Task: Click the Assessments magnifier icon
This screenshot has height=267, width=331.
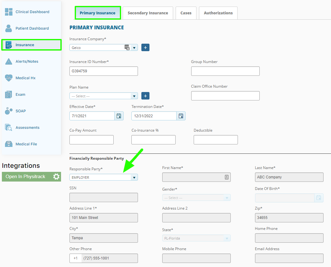Action: 9,128
